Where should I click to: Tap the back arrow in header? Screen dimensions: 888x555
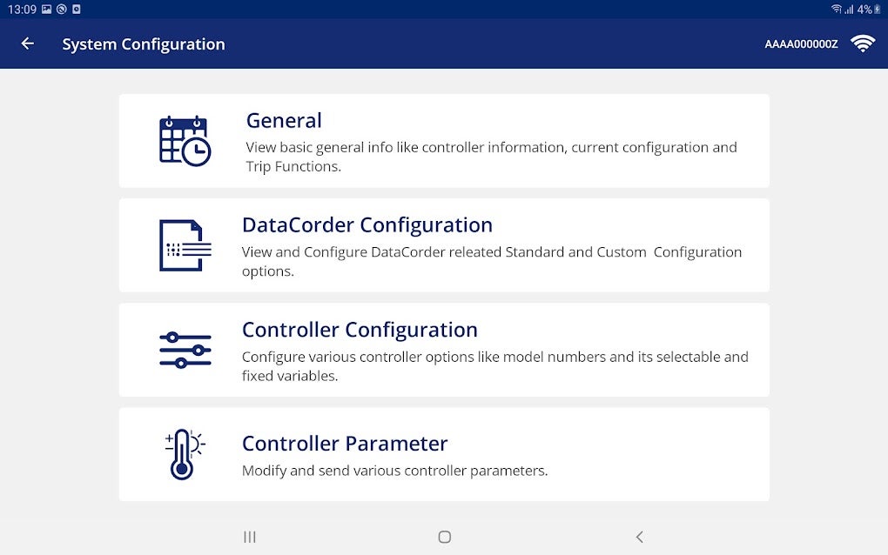click(28, 43)
